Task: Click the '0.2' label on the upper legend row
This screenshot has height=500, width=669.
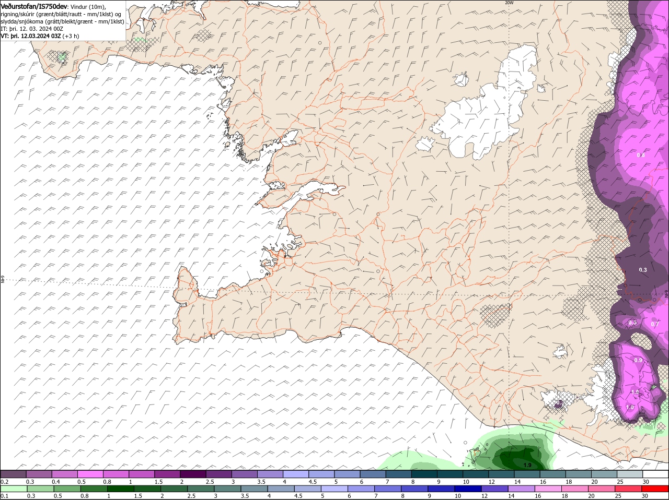Action: click(x=4, y=481)
